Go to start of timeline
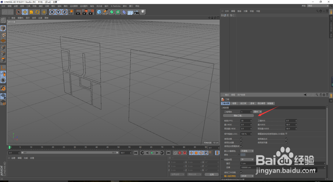333x182 pixels. [136, 153]
